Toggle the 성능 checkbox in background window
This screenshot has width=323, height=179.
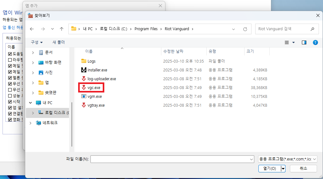click(10, 96)
